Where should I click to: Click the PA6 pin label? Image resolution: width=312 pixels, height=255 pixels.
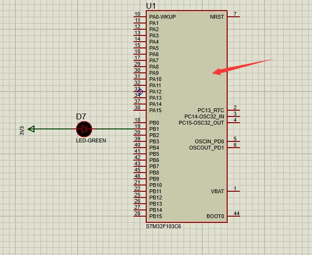(154, 54)
